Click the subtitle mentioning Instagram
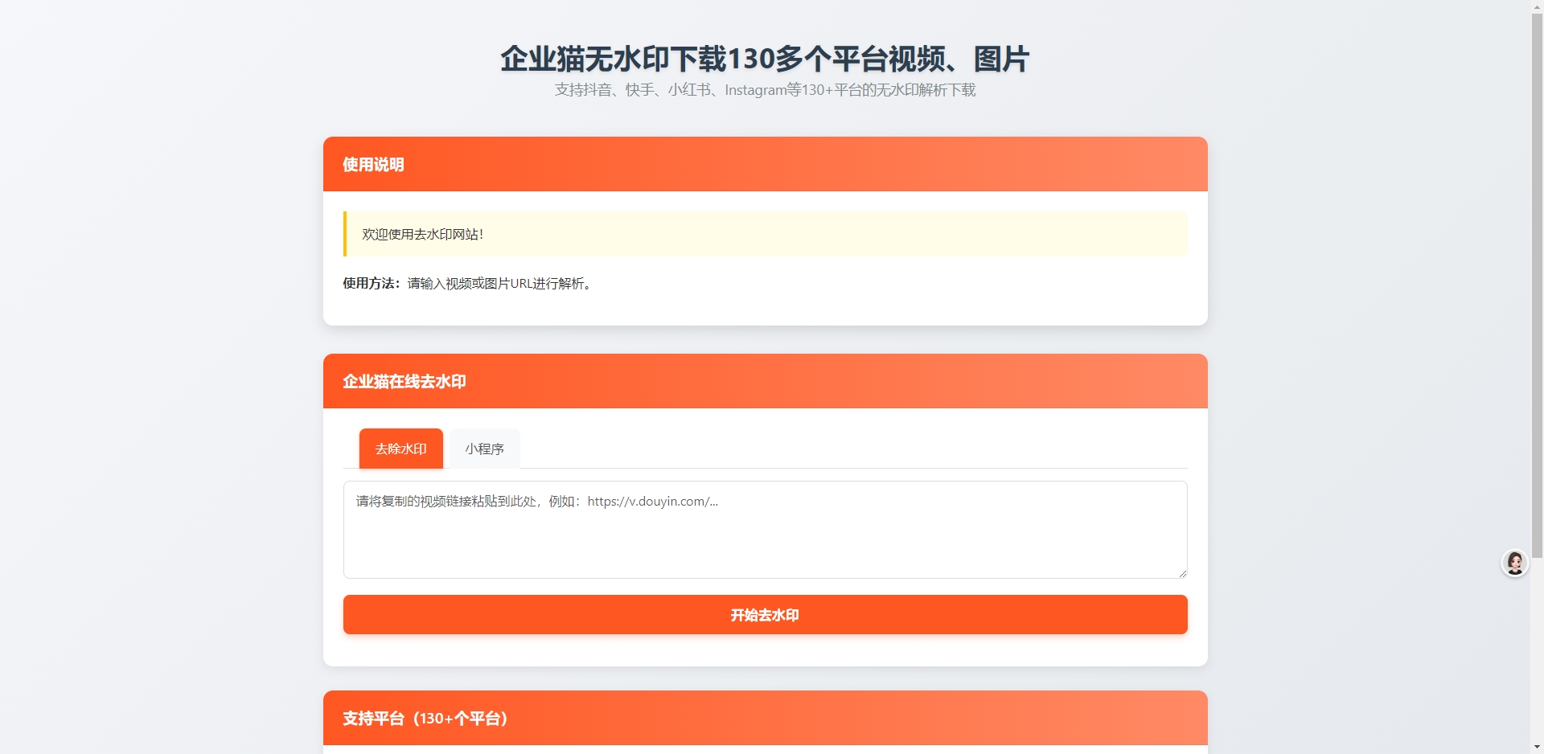1544x754 pixels. pos(765,90)
